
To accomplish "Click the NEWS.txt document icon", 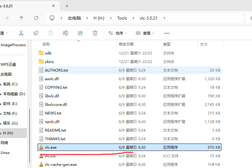I will [41, 113].
